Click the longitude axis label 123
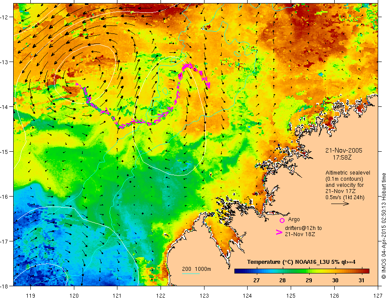Screen dimensions: 387x299 pyautogui.click(x=204, y=295)
